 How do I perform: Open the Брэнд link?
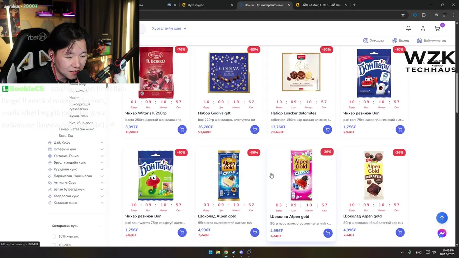[401, 40]
